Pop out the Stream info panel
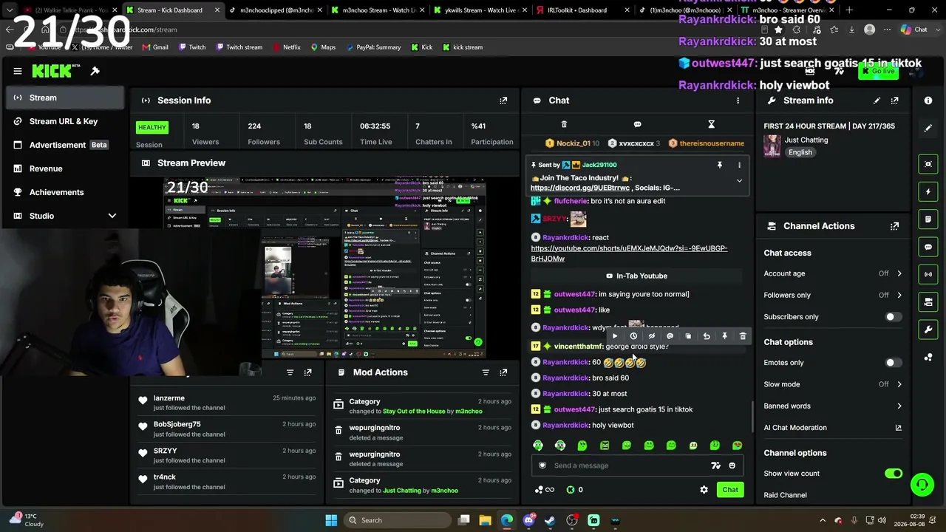The width and height of the screenshot is (946, 532). tap(894, 100)
